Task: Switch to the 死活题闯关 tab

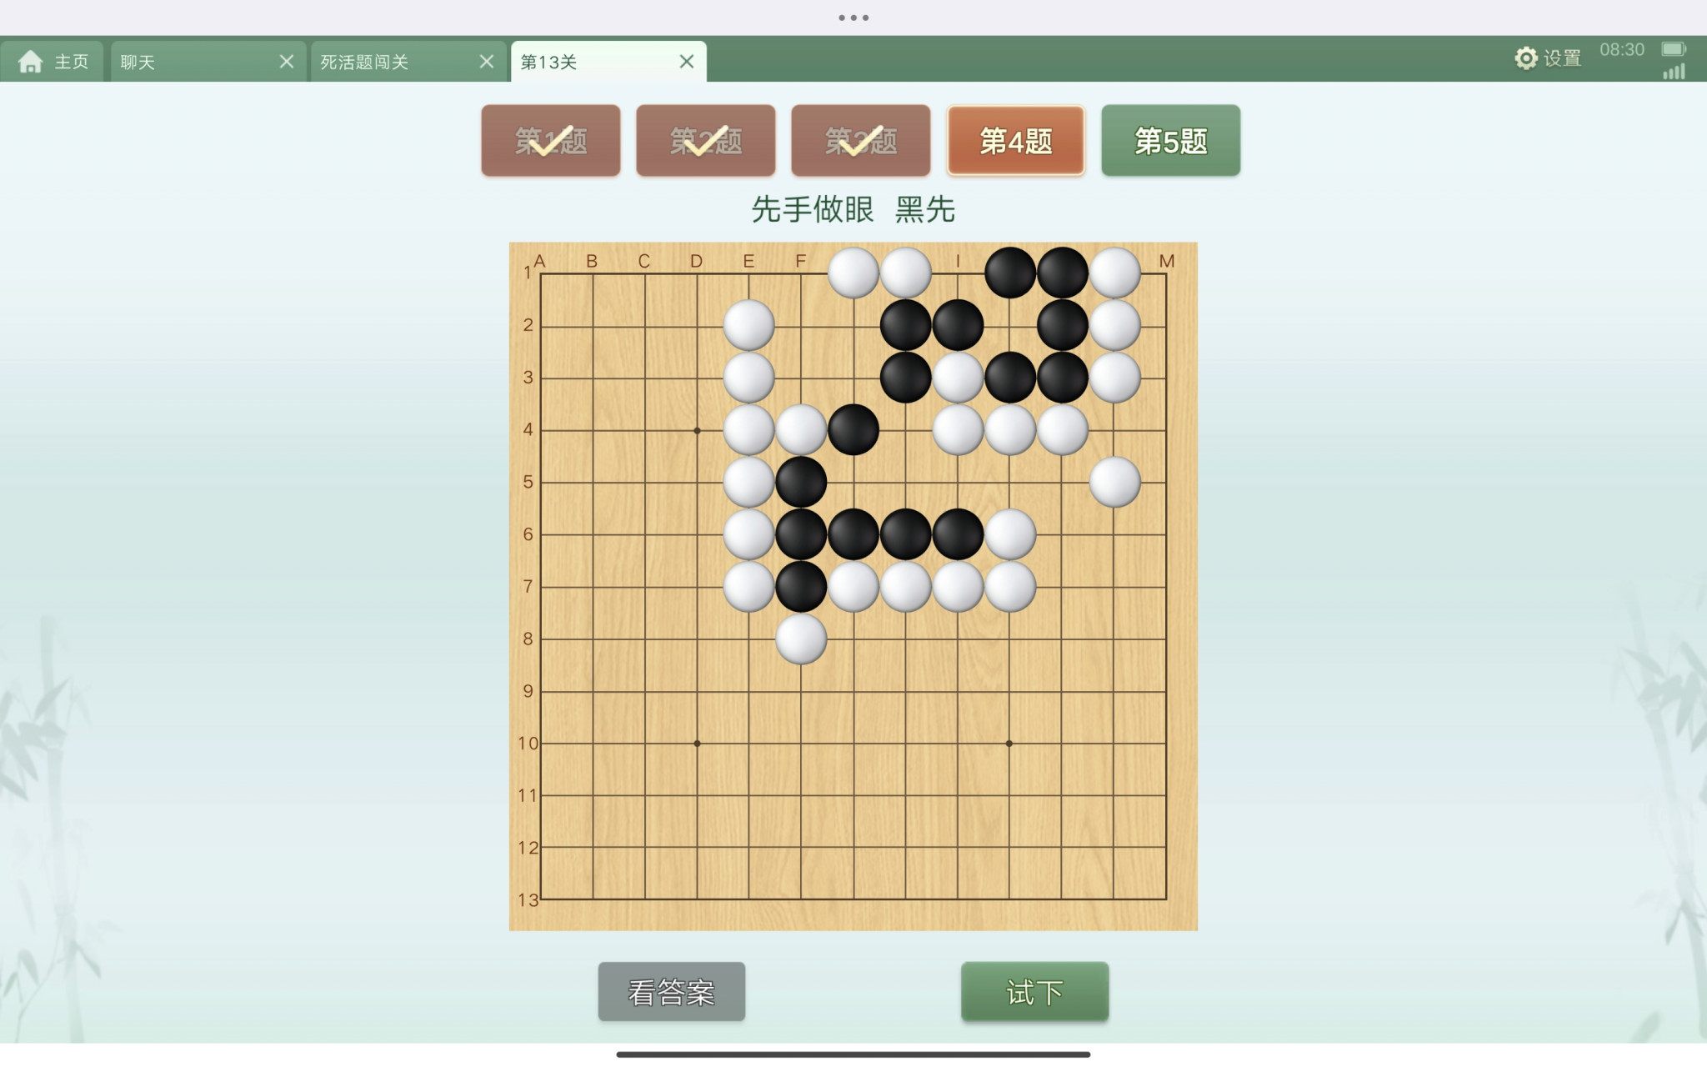Action: point(364,63)
